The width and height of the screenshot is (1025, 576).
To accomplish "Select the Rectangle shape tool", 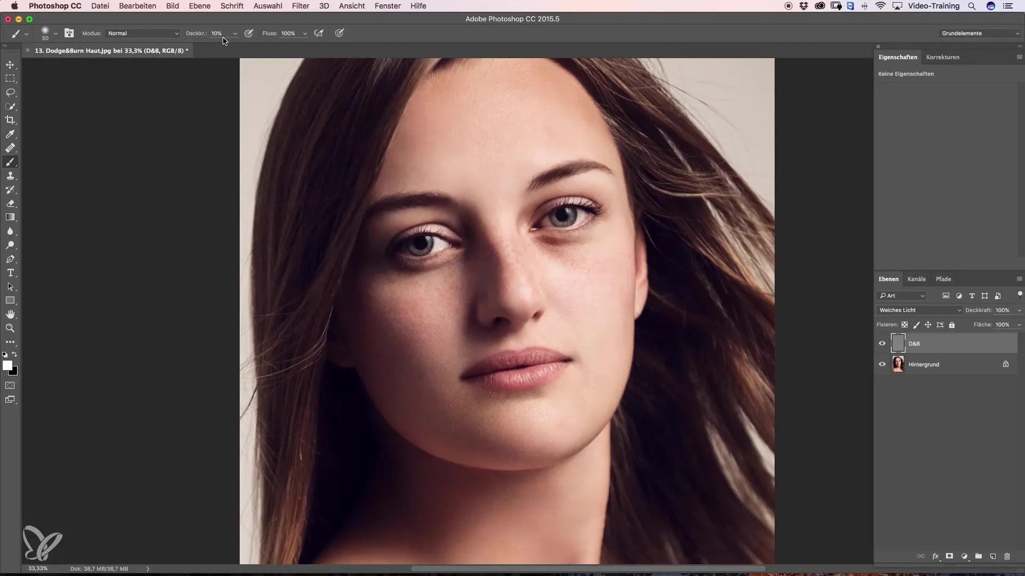I will pyautogui.click(x=10, y=301).
